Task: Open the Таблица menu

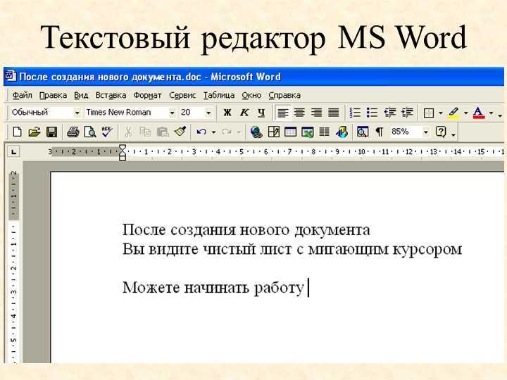Action: point(219,95)
